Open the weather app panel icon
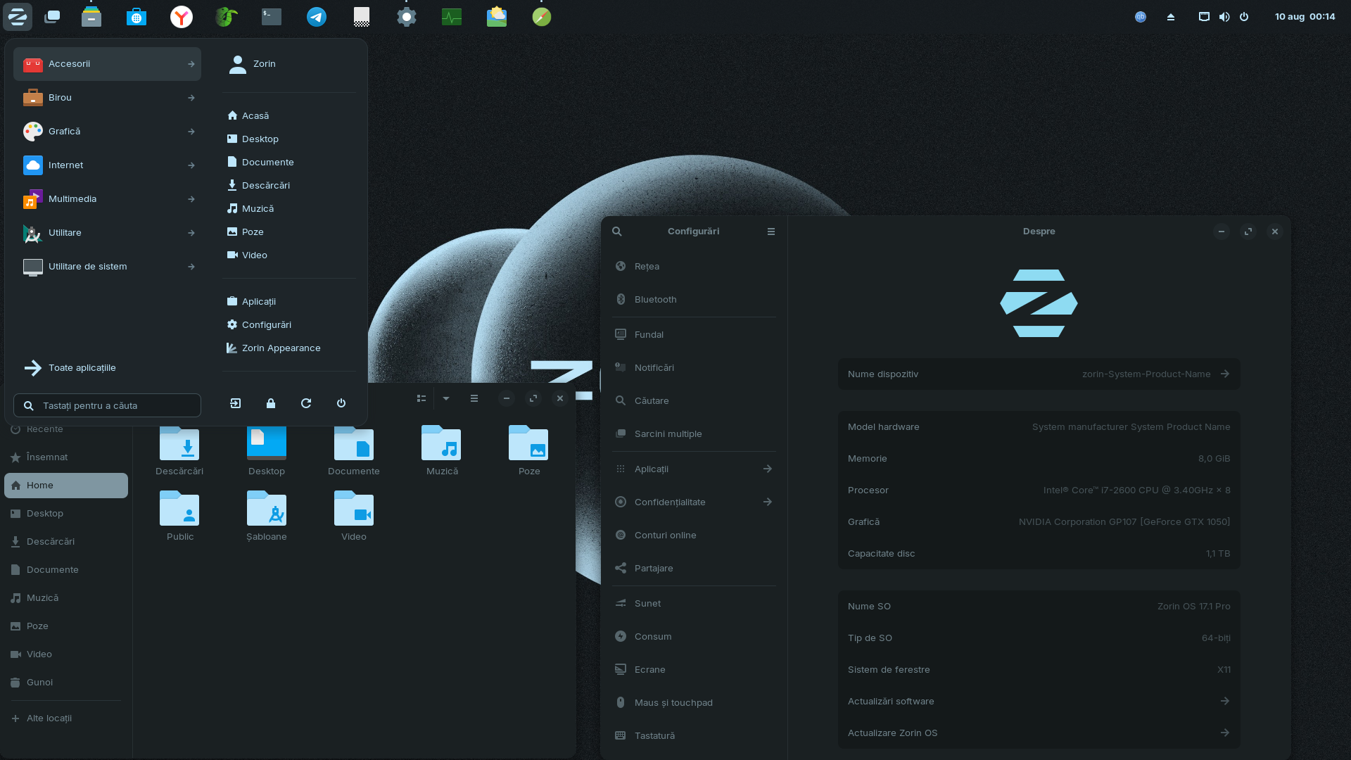The height and width of the screenshot is (760, 1351). coord(497,17)
